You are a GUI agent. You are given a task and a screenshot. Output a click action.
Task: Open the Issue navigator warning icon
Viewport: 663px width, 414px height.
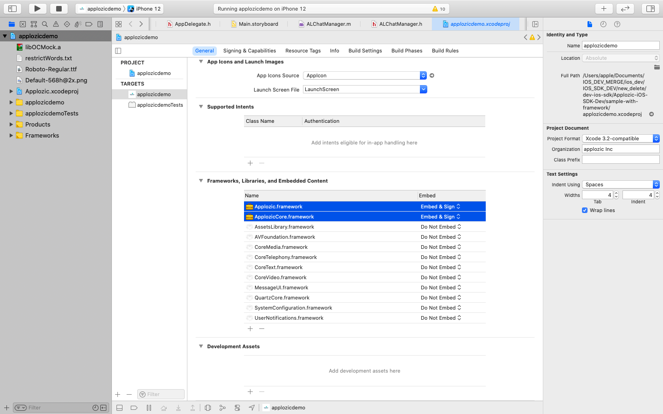point(56,24)
